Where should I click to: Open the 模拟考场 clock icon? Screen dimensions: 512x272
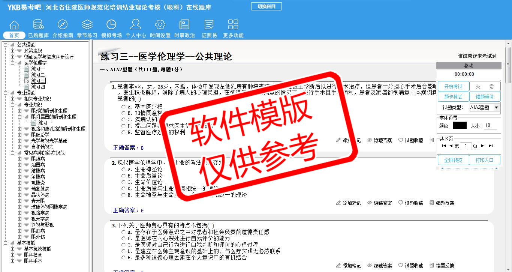[x=111, y=25]
